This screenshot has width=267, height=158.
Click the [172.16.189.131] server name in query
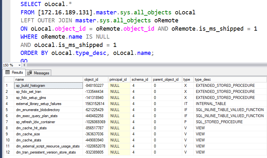pyautogui.click(x=65, y=12)
